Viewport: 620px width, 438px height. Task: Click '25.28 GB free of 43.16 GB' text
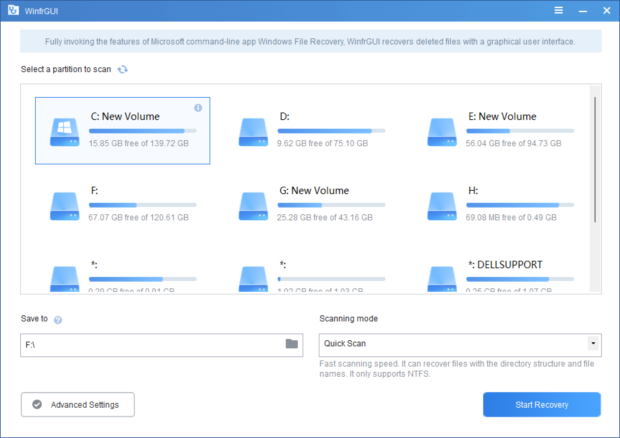(x=325, y=218)
